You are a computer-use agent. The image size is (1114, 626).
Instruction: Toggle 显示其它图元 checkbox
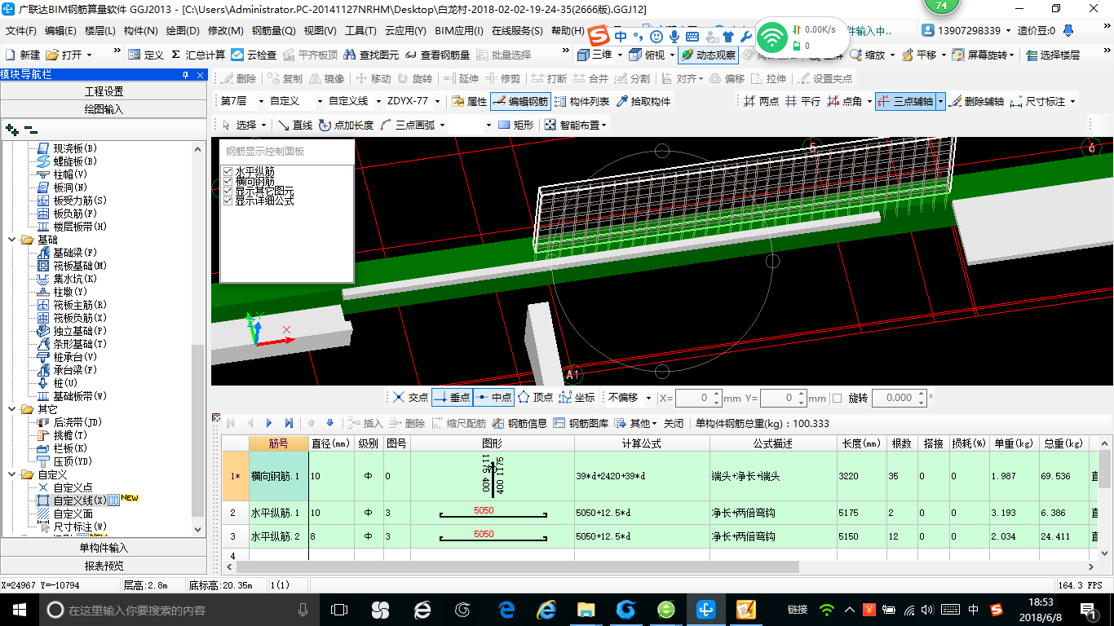[x=228, y=191]
